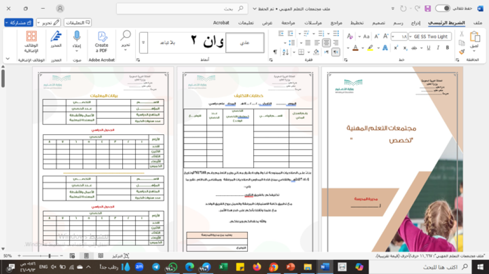489x274 pixels.
Task: Click the Format Painter brush icon
Action: 462,51
